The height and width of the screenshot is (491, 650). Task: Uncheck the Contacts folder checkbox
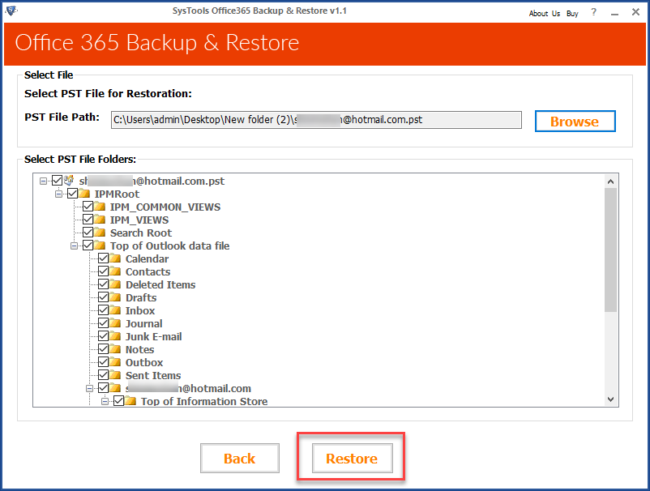[x=103, y=271]
